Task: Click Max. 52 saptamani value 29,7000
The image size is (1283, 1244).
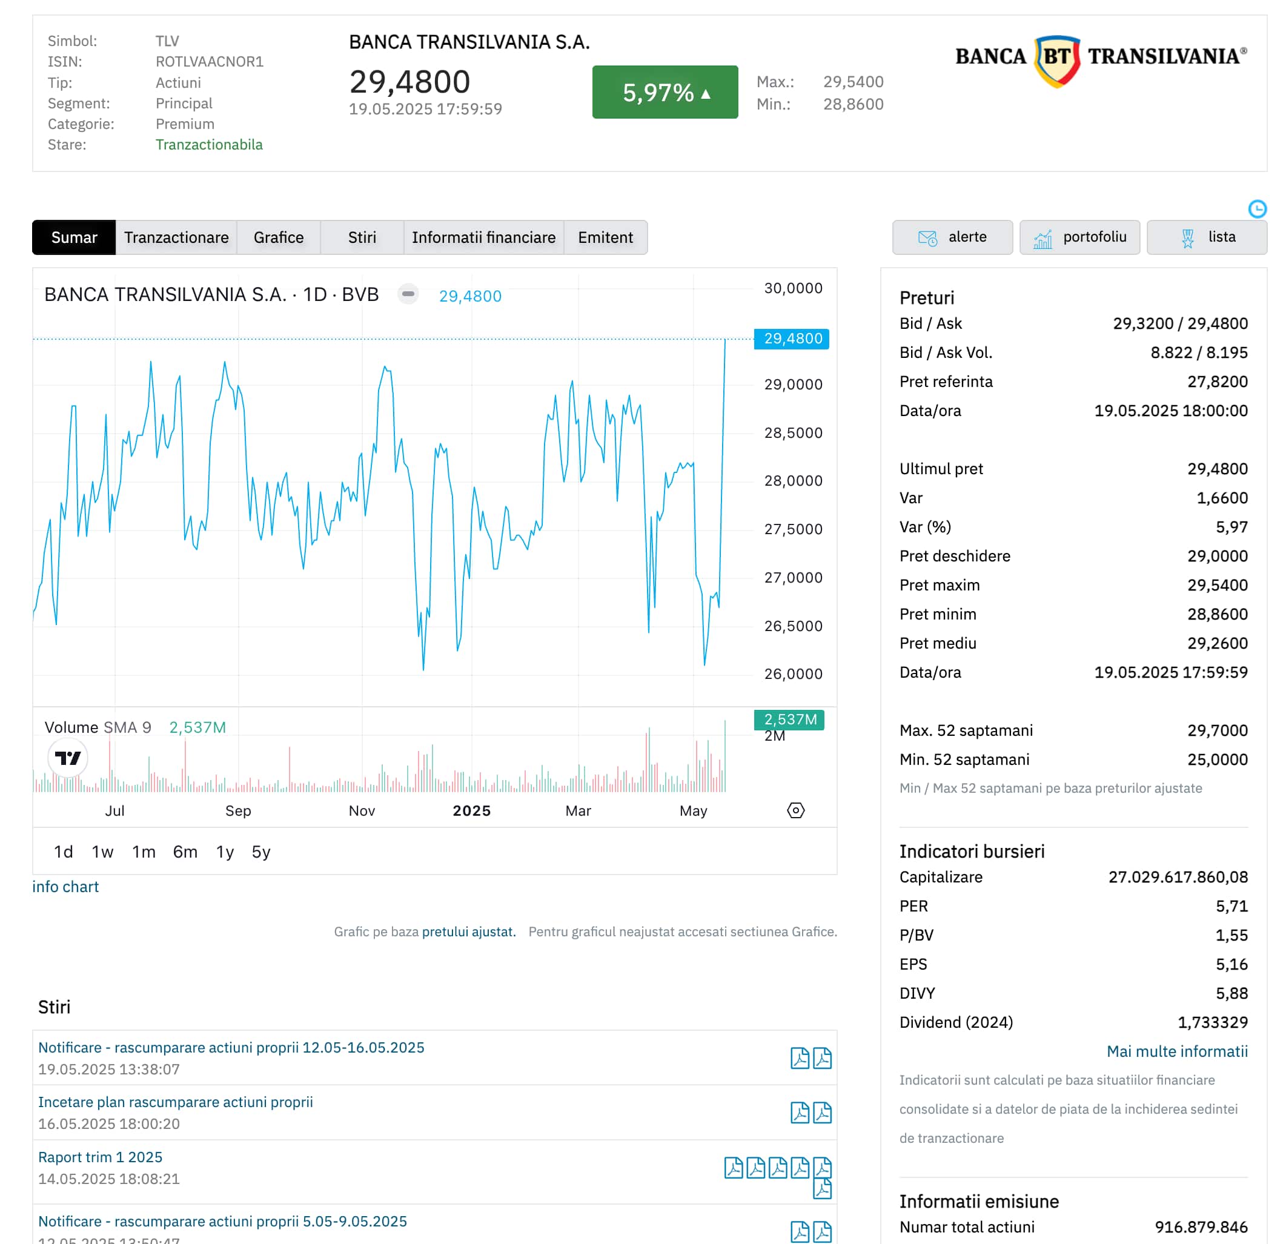Action: pyautogui.click(x=1218, y=730)
